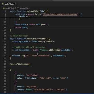
Task: Click 'Promise.allSettled' call
Action: (50, 50)
